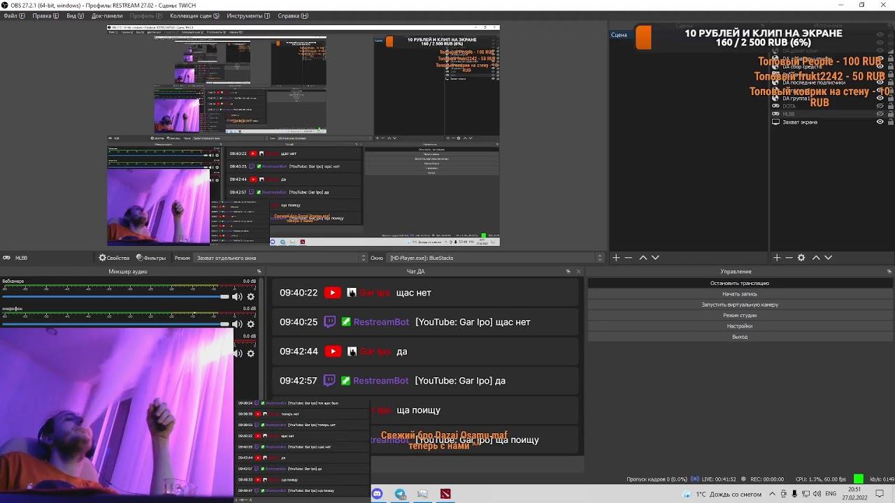Select the MLBB source in list

point(789,114)
